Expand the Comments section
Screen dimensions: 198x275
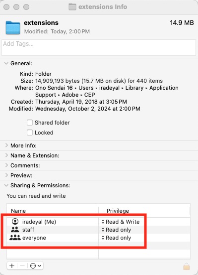point(6,165)
